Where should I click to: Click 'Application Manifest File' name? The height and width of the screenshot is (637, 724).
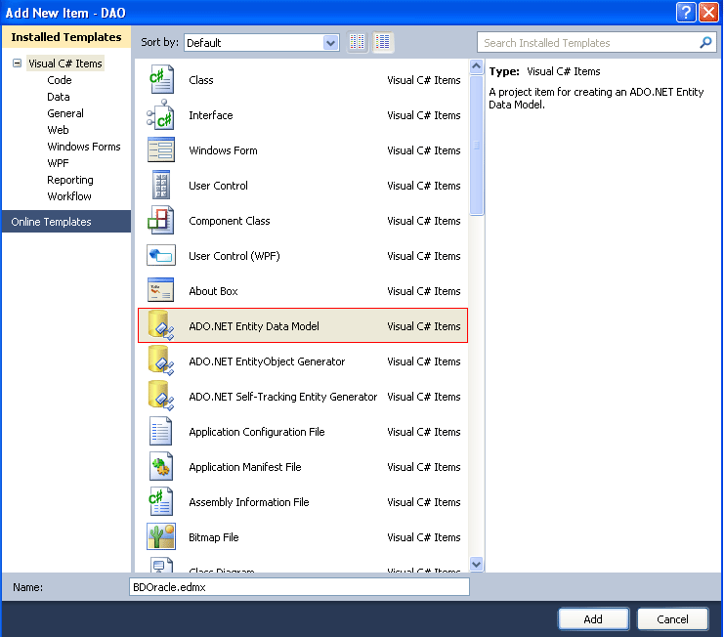coord(244,467)
